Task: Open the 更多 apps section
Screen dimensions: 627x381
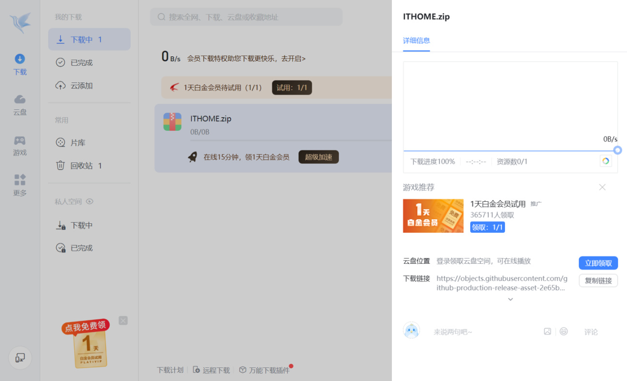Action: pos(20,186)
